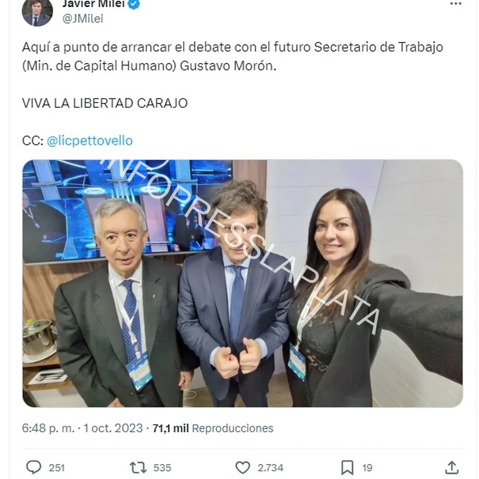Click the 535 retweets count
This screenshot has width=479, height=479.
coord(162,468)
